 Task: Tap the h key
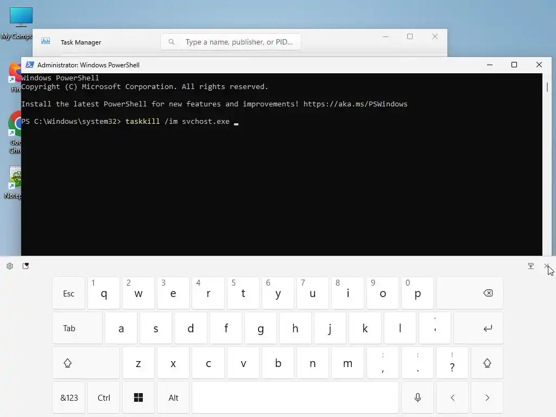point(295,328)
